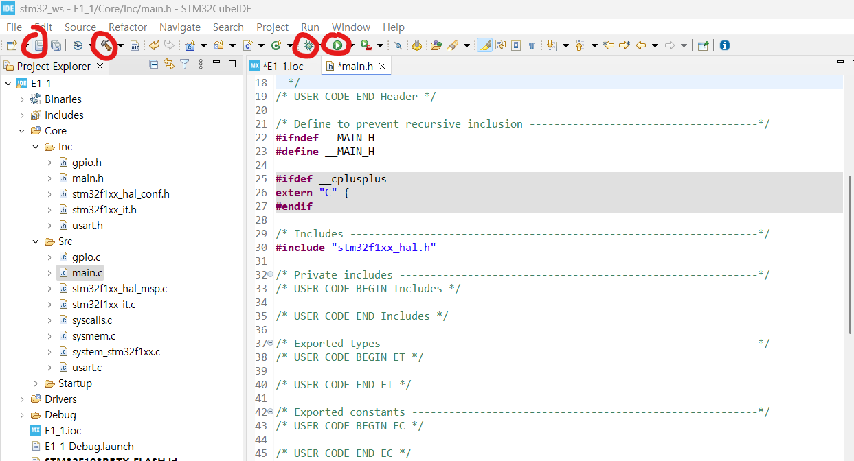Toggle Show Whitespace Characters pilcrow icon
This screenshot has width=854, height=461.
pyautogui.click(x=532, y=45)
